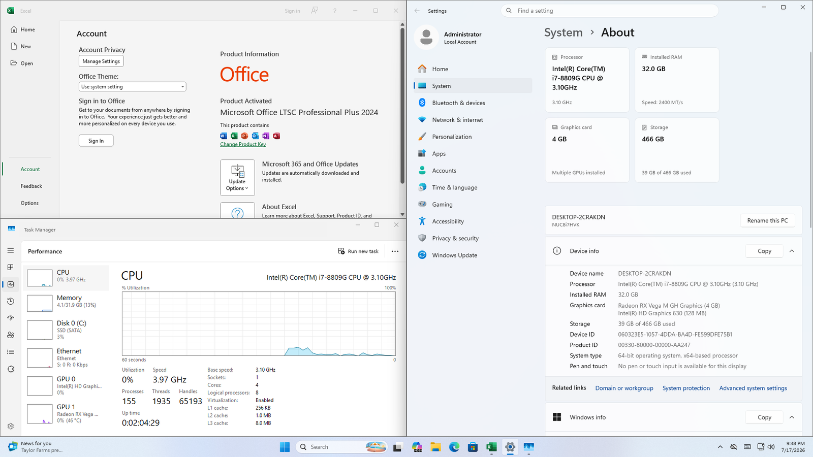813x457 pixels.
Task: Click the feedback person icon in Excel title bar
Action: coord(315,11)
